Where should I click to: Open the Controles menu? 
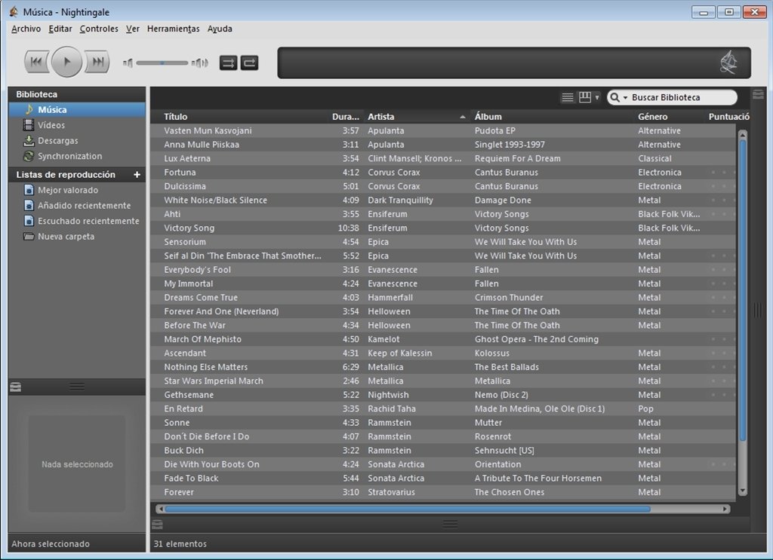pos(99,29)
